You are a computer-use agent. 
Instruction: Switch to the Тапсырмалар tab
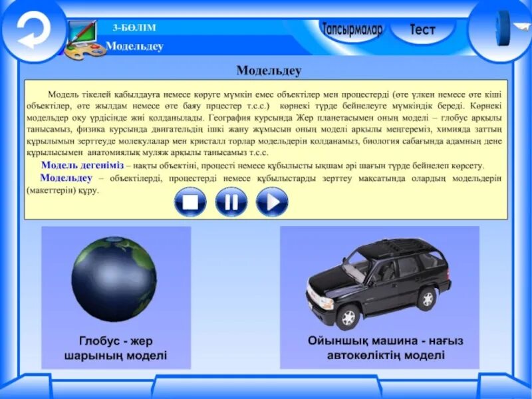352,28
